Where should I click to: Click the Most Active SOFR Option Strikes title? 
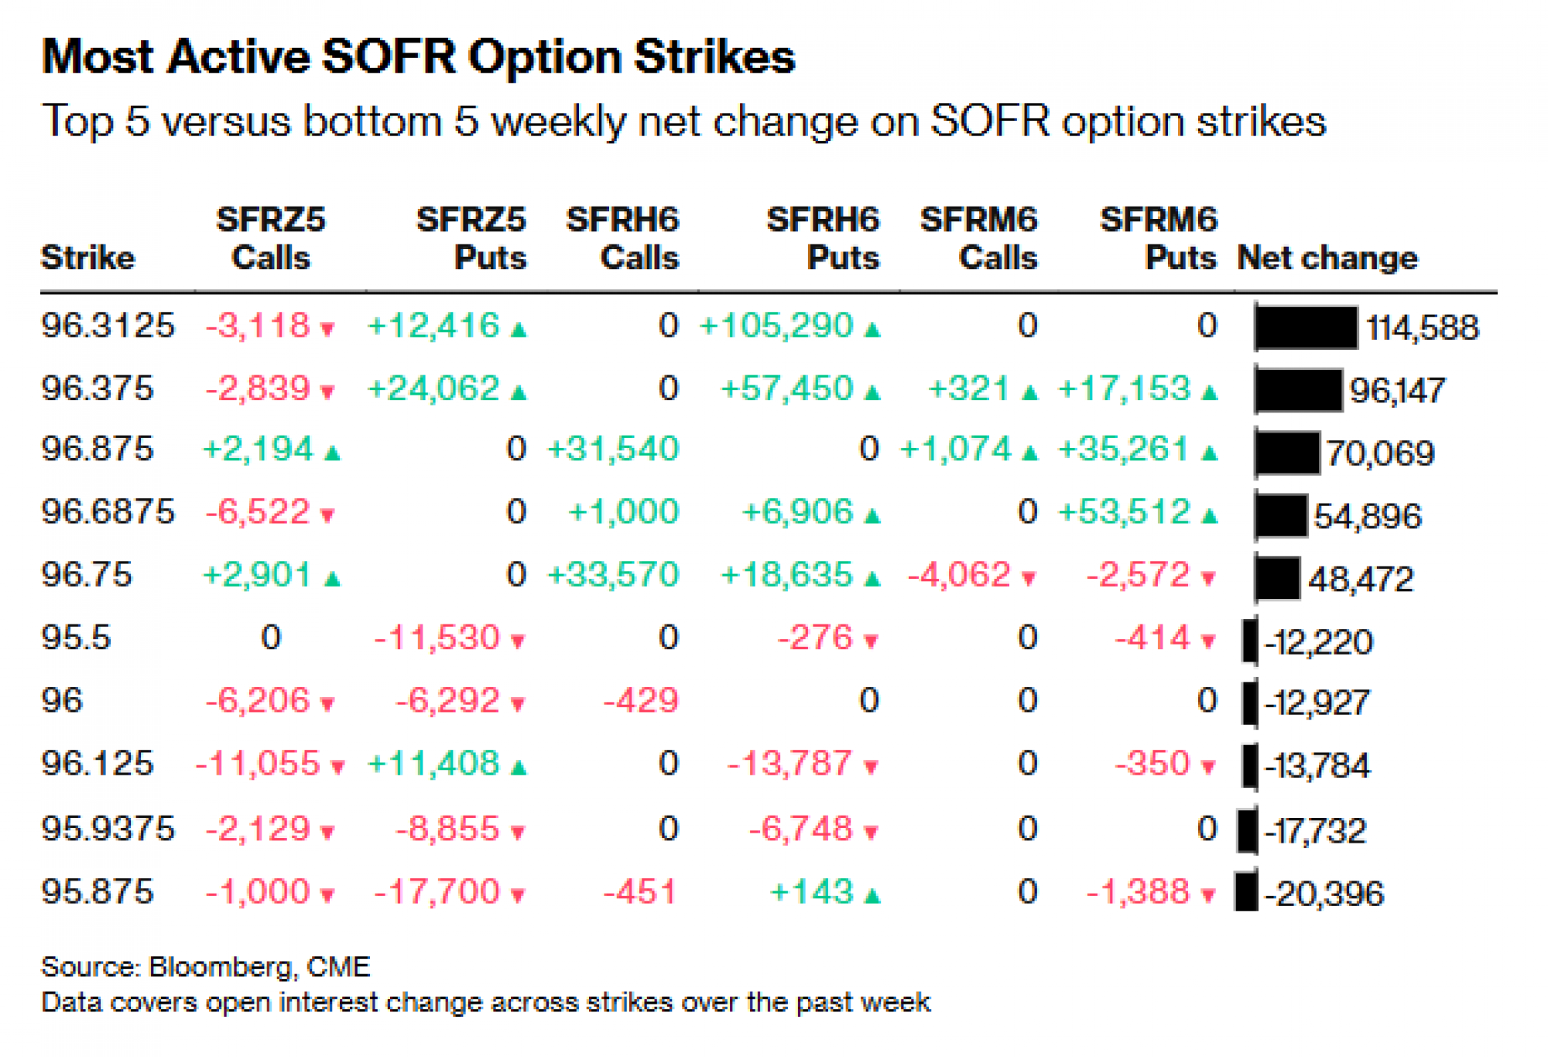coord(418,57)
